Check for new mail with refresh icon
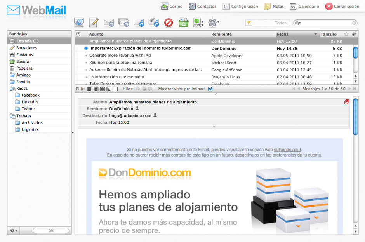Image resolution: width=365 pixels, height=242 pixels. click(79, 23)
